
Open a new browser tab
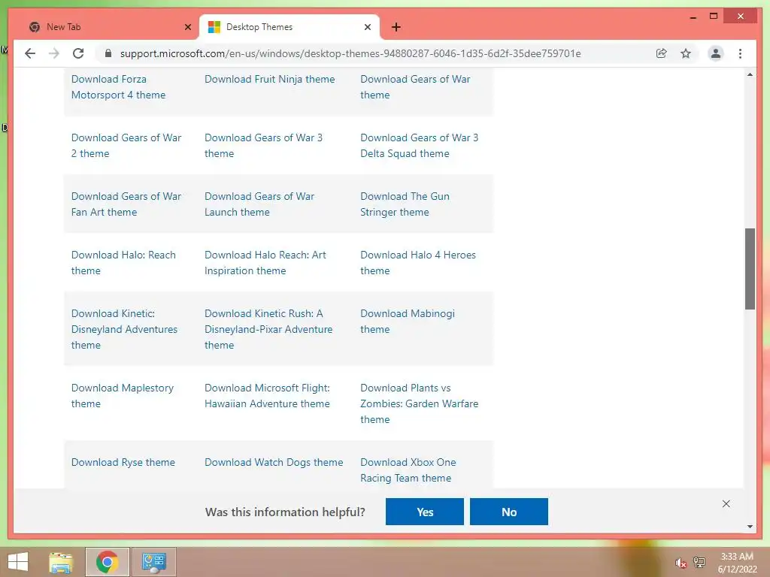pos(396,27)
